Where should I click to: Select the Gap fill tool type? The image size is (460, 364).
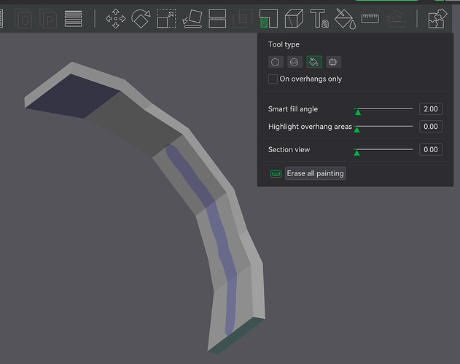coord(333,62)
